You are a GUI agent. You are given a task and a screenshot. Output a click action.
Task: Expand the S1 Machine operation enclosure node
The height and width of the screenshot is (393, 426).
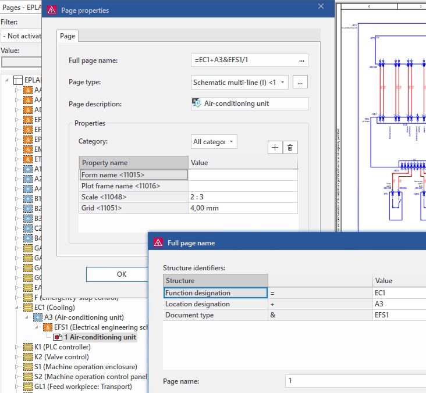pos(17,367)
